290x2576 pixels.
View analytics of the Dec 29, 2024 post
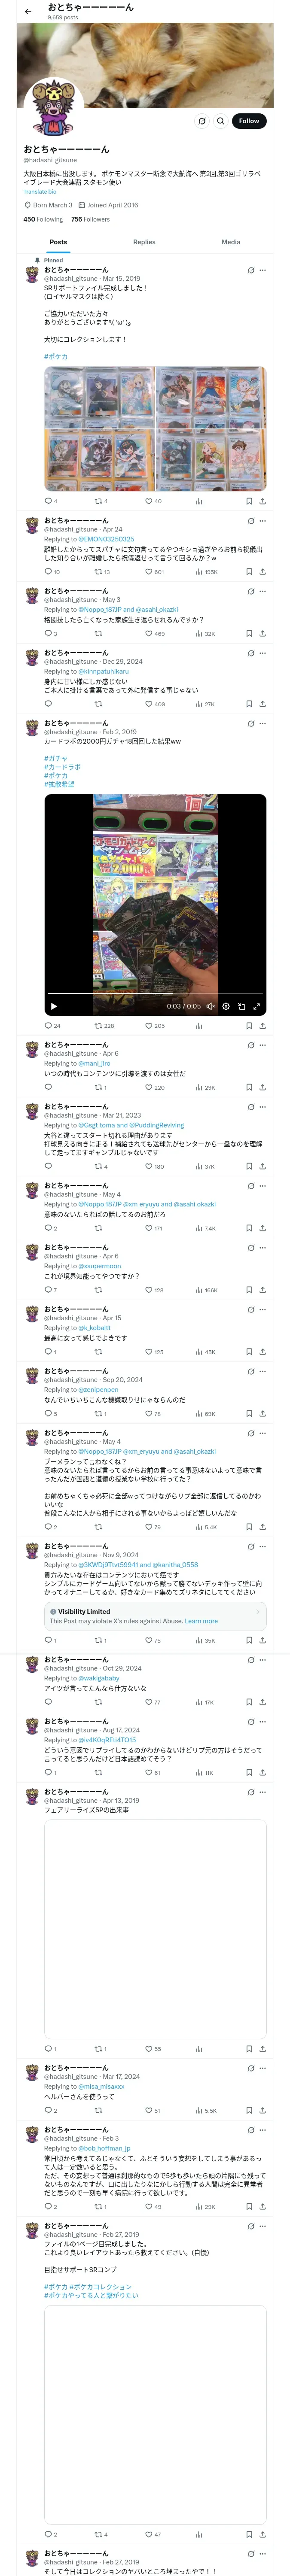click(204, 704)
